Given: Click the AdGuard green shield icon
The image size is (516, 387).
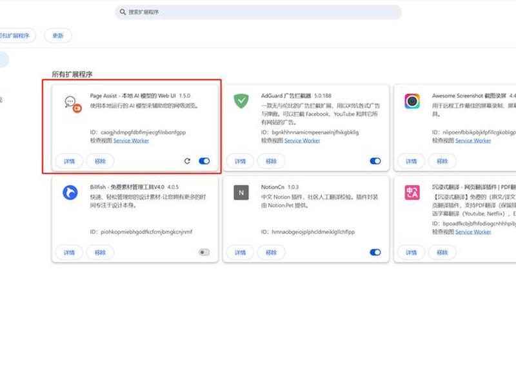Looking at the screenshot, I should (241, 101).
